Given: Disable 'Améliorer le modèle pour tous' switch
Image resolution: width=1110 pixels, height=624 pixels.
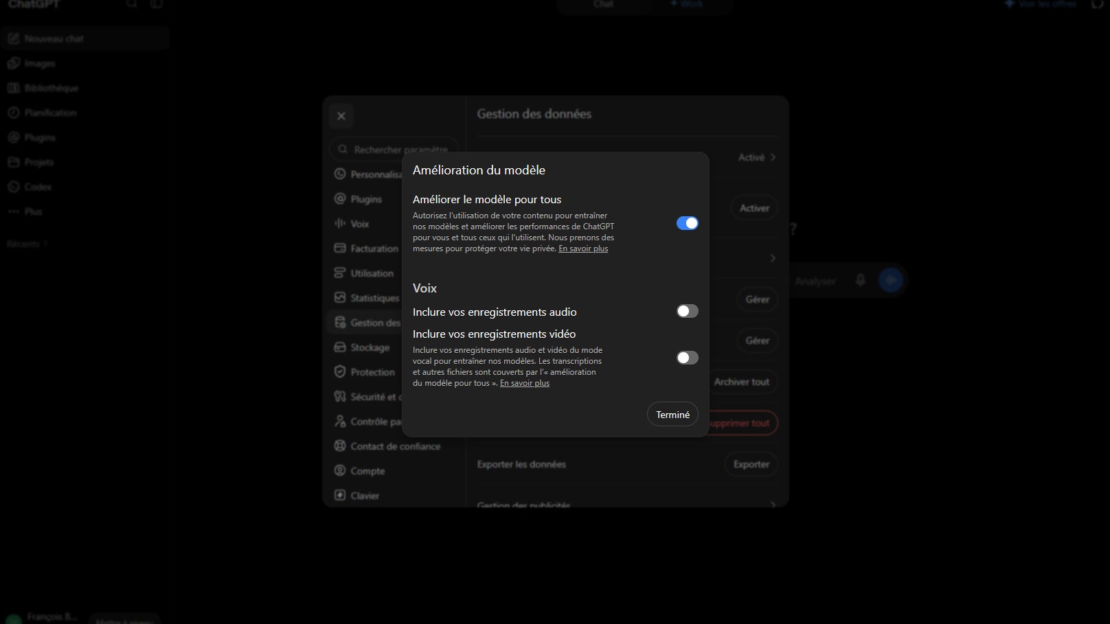Looking at the screenshot, I should (x=687, y=223).
